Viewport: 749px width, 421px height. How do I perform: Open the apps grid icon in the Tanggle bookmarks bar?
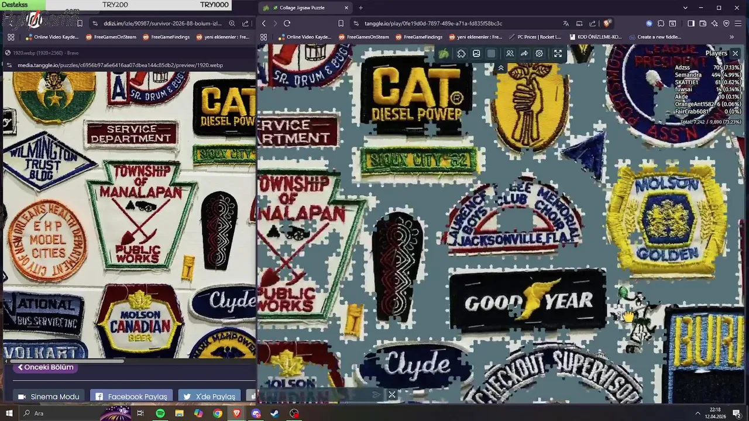coord(263,37)
